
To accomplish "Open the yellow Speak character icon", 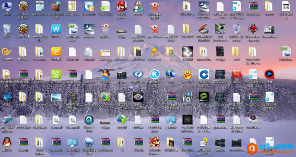I will [x=155, y=51].
